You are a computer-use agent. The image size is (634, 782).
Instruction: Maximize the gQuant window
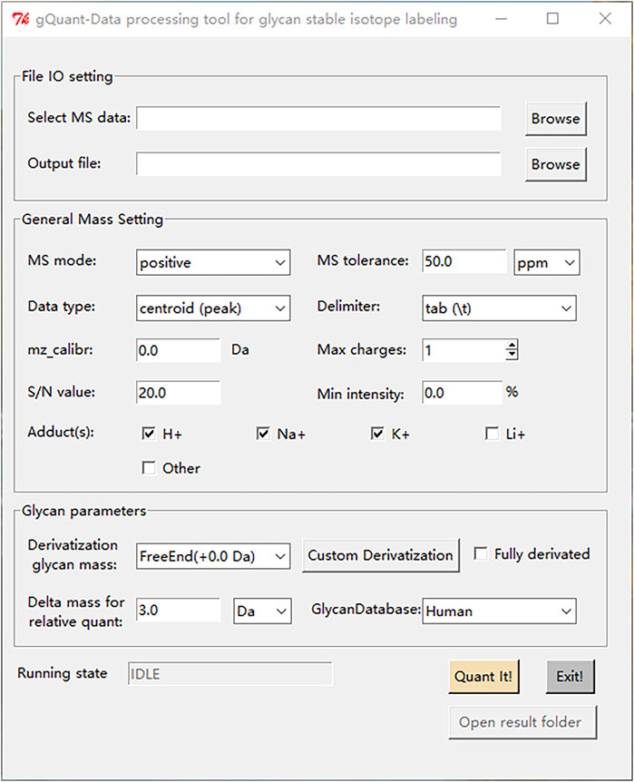pos(552,19)
